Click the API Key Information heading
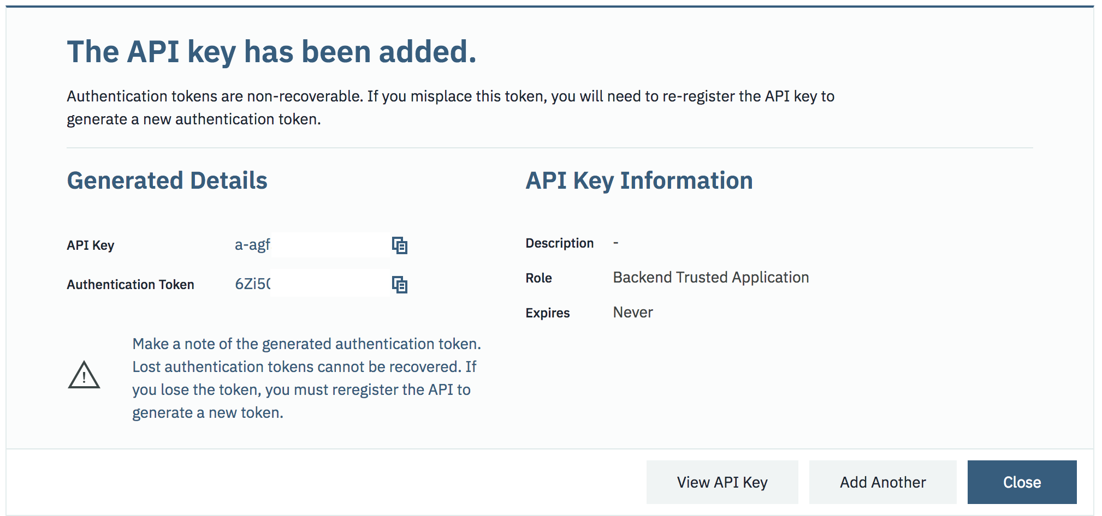 (639, 181)
